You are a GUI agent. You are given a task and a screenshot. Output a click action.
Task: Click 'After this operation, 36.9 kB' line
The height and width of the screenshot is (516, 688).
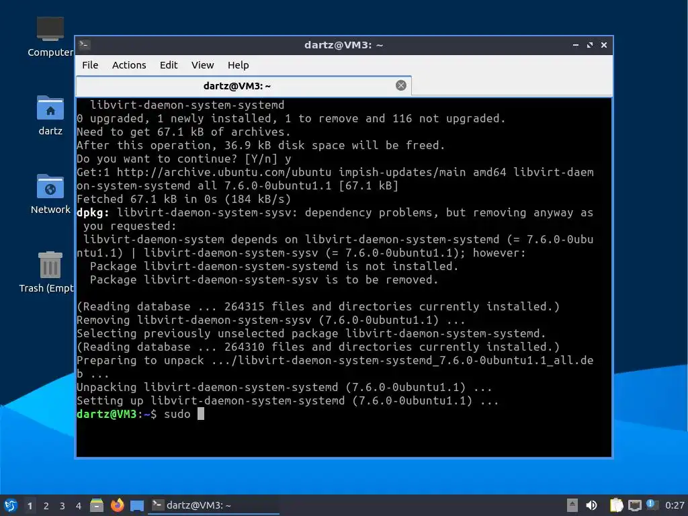[261, 146]
